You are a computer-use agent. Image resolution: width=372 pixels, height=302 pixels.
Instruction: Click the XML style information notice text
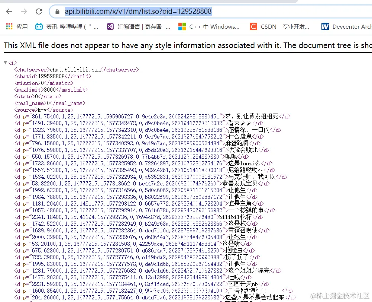[x=188, y=45]
